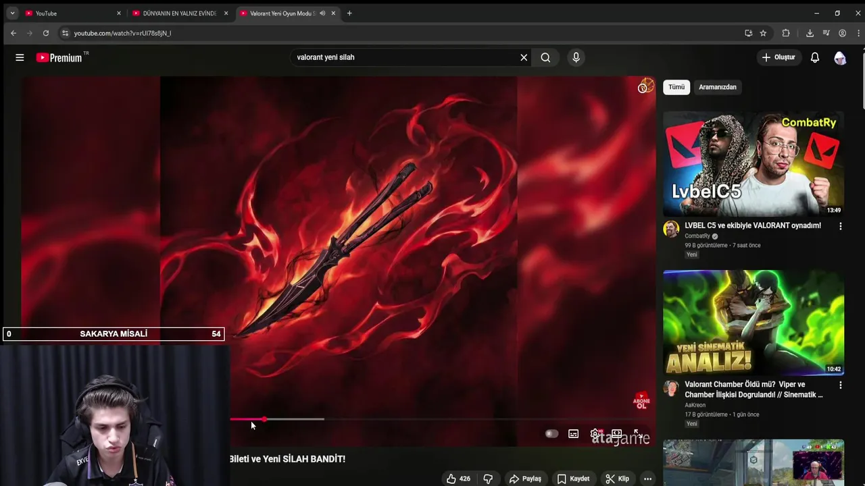This screenshot has height=486, width=865.
Task: Switch to DÜNYANIN EN YALNIZ EVİNDE tab
Action: pyautogui.click(x=179, y=13)
